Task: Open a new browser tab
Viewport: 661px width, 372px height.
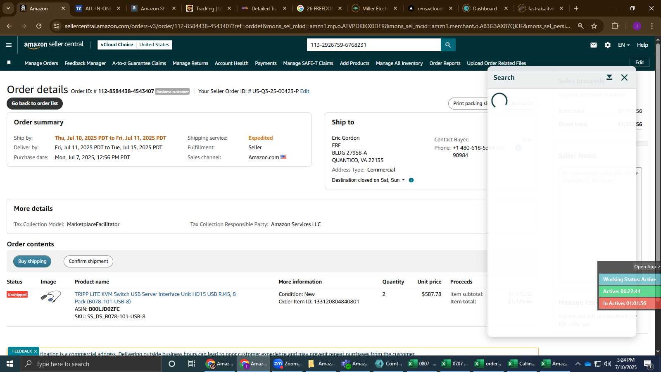Action: coord(576,8)
